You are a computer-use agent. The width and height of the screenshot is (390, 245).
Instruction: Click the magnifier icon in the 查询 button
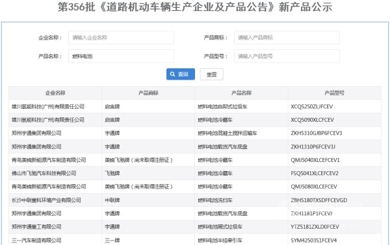point(172,74)
